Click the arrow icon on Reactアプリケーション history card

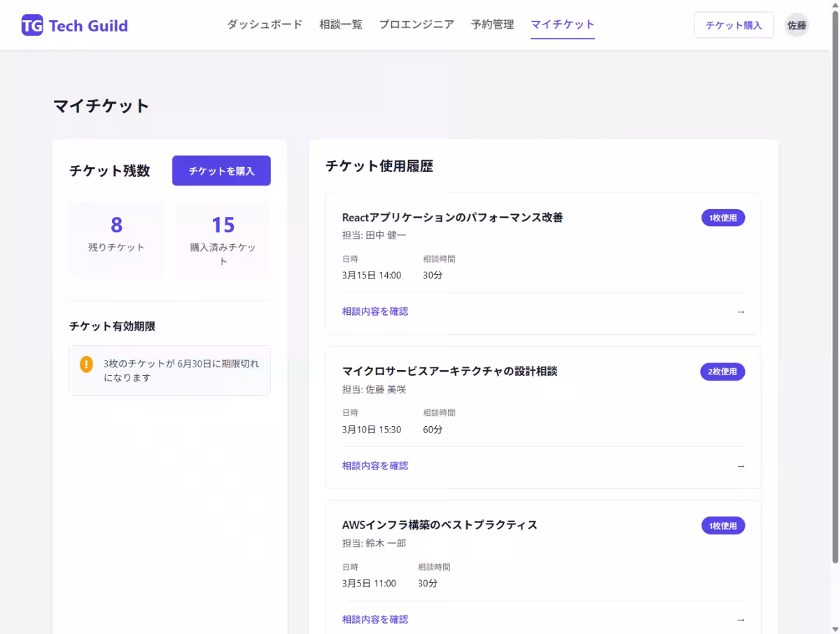[741, 311]
